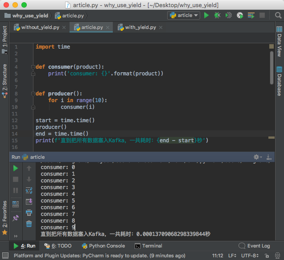The width and height of the screenshot is (284, 260).
Task: Switch to the with_yield.py tab
Action: [140, 27]
